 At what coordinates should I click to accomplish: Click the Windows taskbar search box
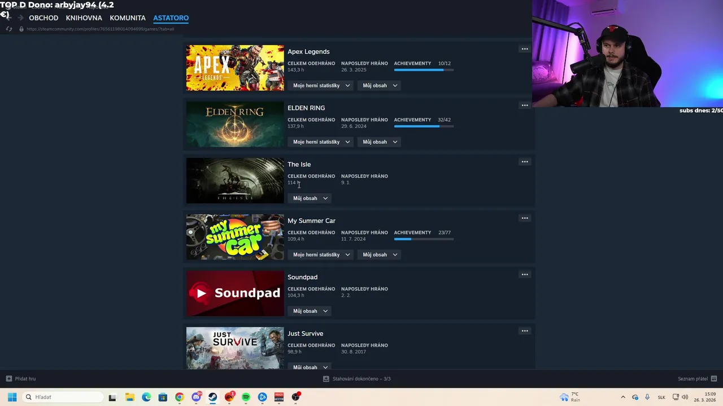(63, 397)
